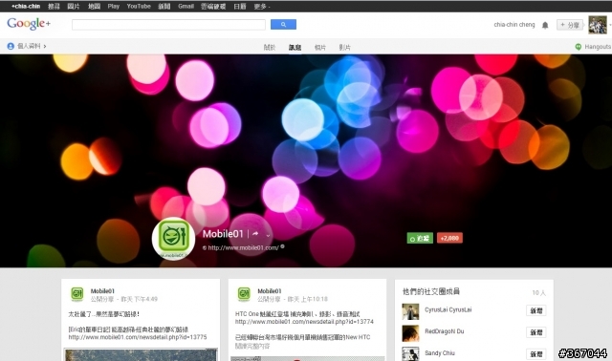Open Play in the top bar
Screen dimensions: 612x361
(x=114, y=7)
